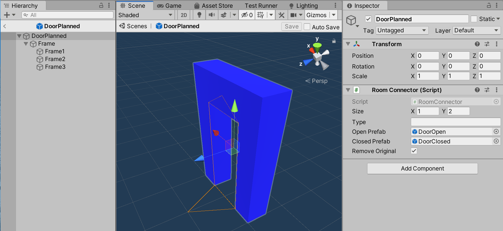Change the GameObject icon in Inspector

point(352,21)
